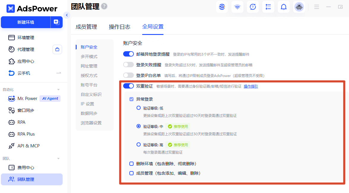Click the AdsPower logo icon
The height and width of the screenshot is (193, 349).
10,9
